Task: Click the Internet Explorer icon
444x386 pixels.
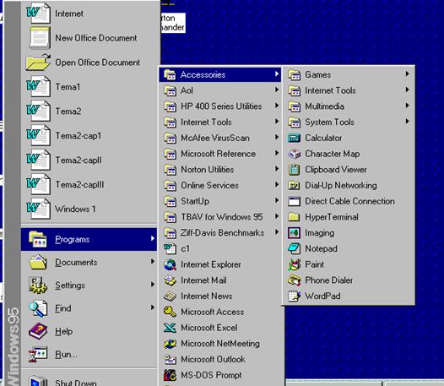Action: click(170, 264)
